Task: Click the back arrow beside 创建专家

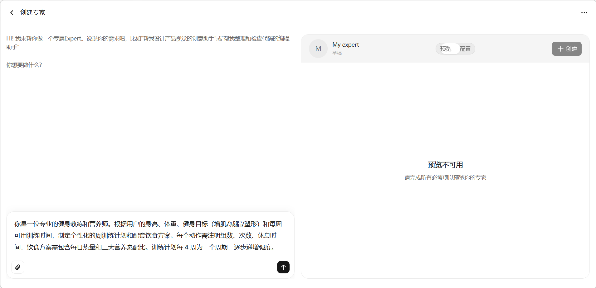Action: [x=12, y=13]
